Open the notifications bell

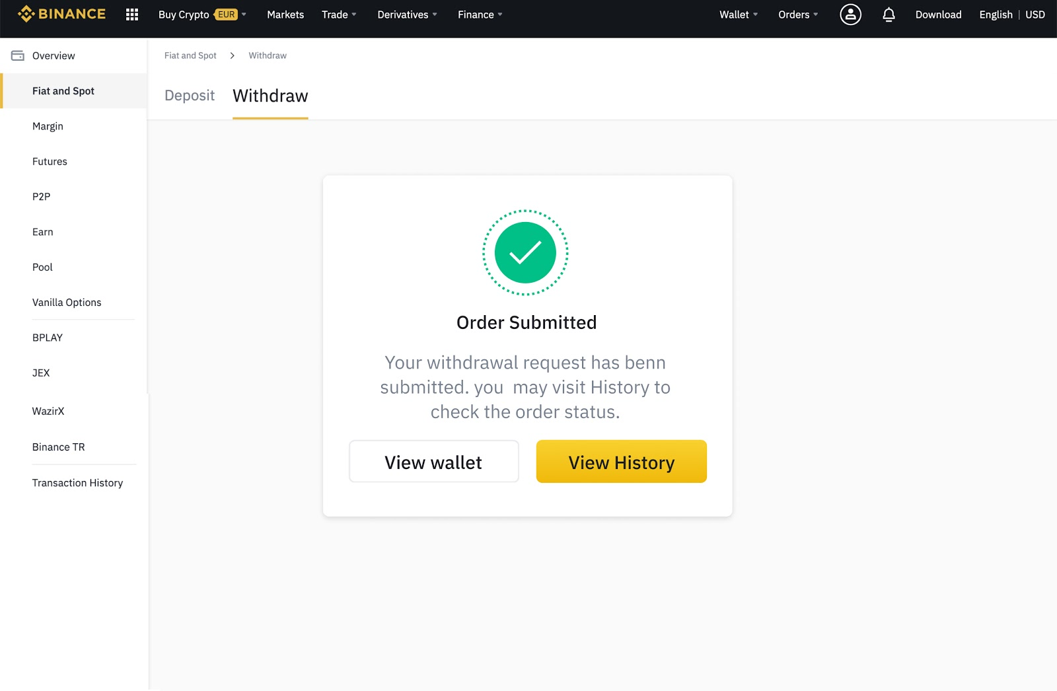pos(889,15)
